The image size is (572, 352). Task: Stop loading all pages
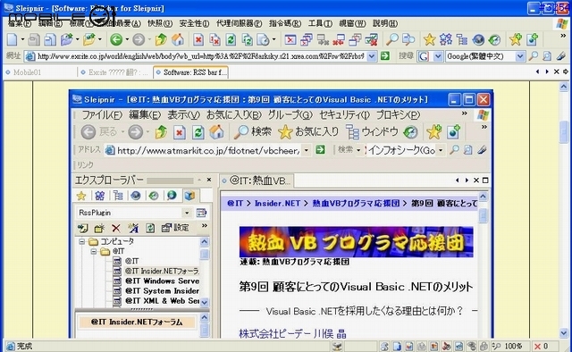pyautogui.click(x=214, y=39)
